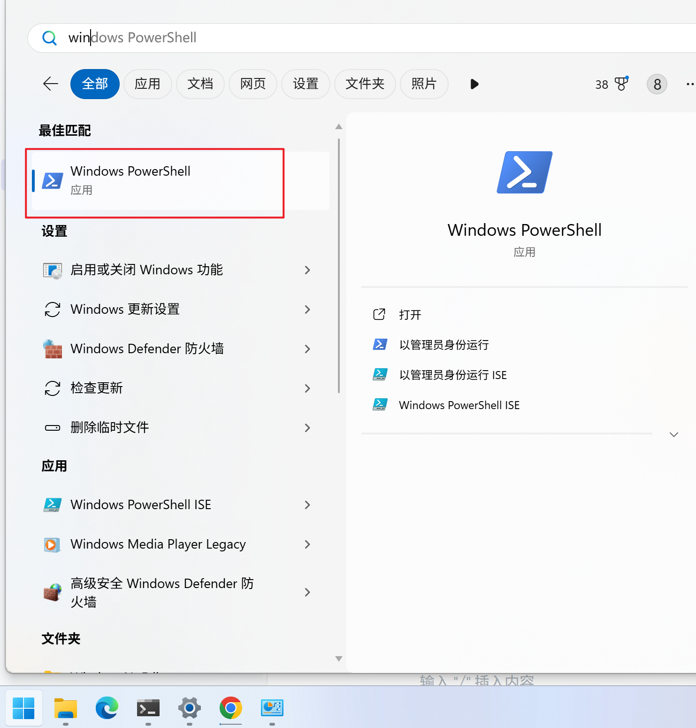This screenshot has width=696, height=728.
Task: Click 以管理员身份运行 for PowerShell
Action: (444, 345)
